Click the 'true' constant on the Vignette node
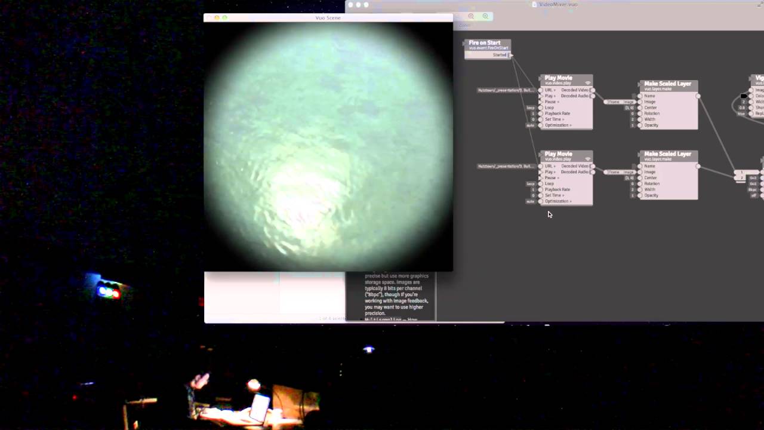 pos(741,113)
